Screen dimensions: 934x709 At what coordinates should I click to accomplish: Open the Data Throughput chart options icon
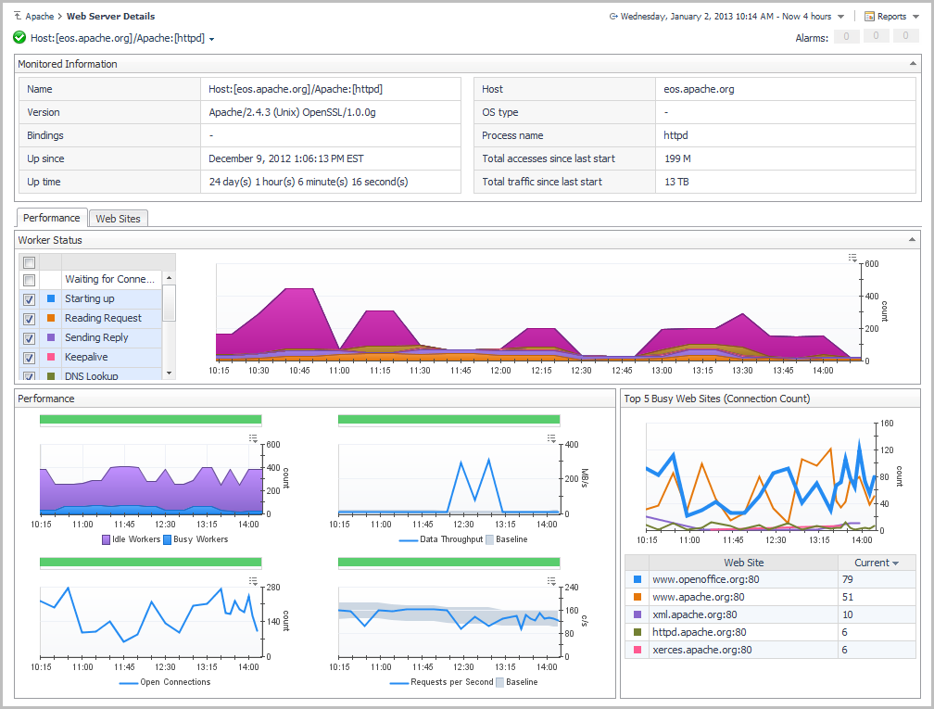(552, 438)
